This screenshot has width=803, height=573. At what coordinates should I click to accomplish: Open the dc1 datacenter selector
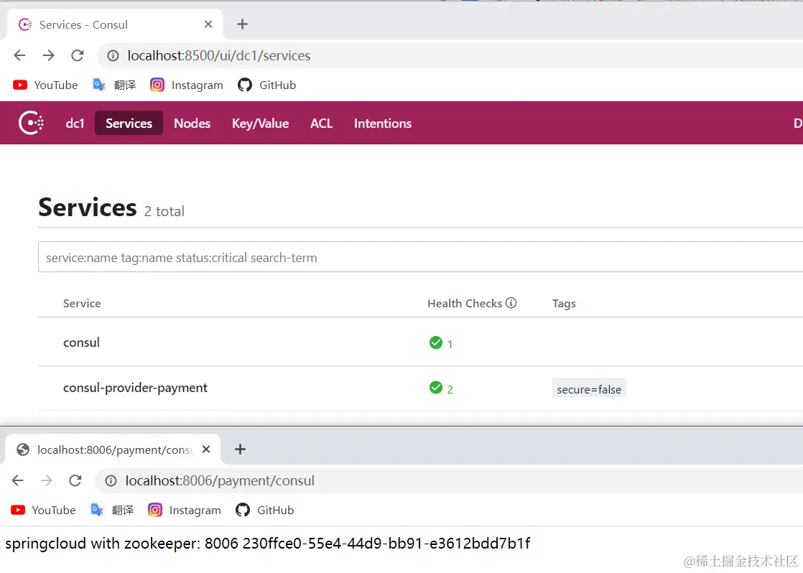(x=75, y=124)
